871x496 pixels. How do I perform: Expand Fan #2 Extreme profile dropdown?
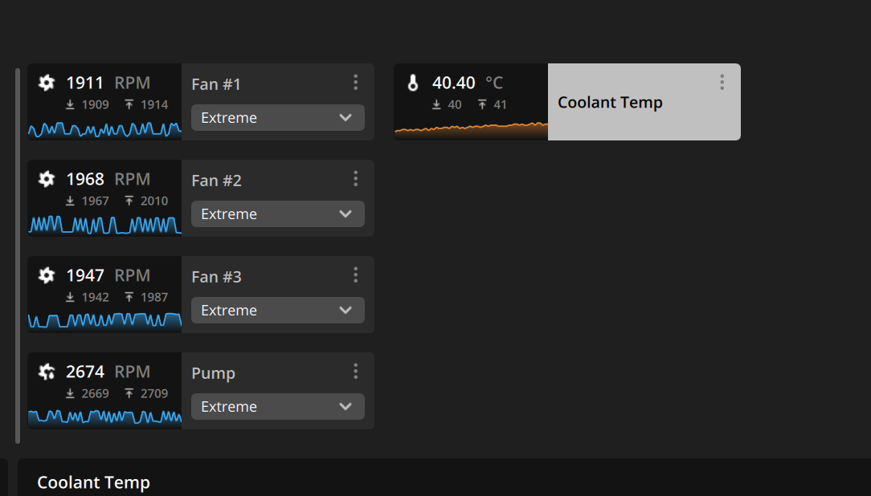click(278, 214)
